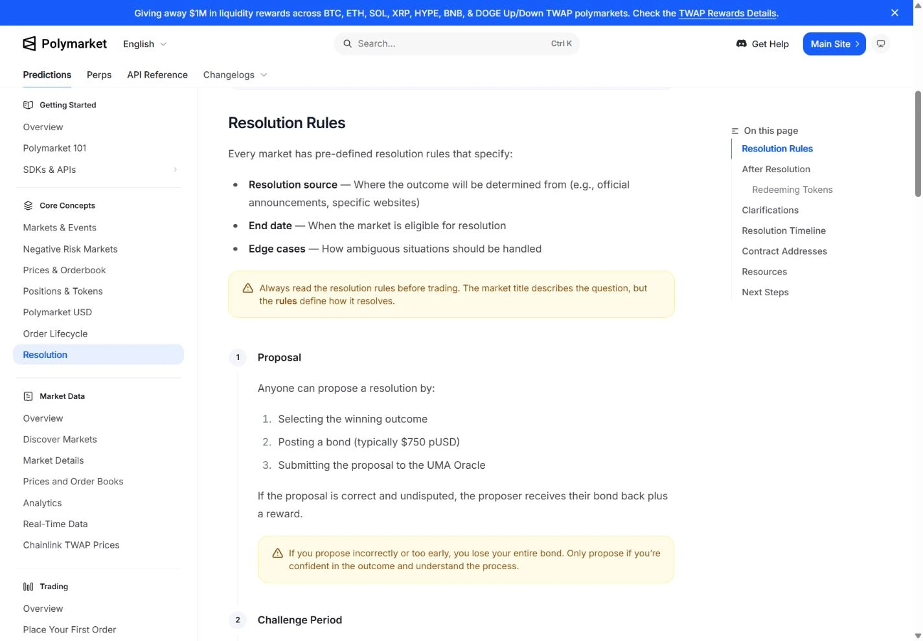Open the English language dropdown
The width and height of the screenshot is (923, 641).
point(144,44)
